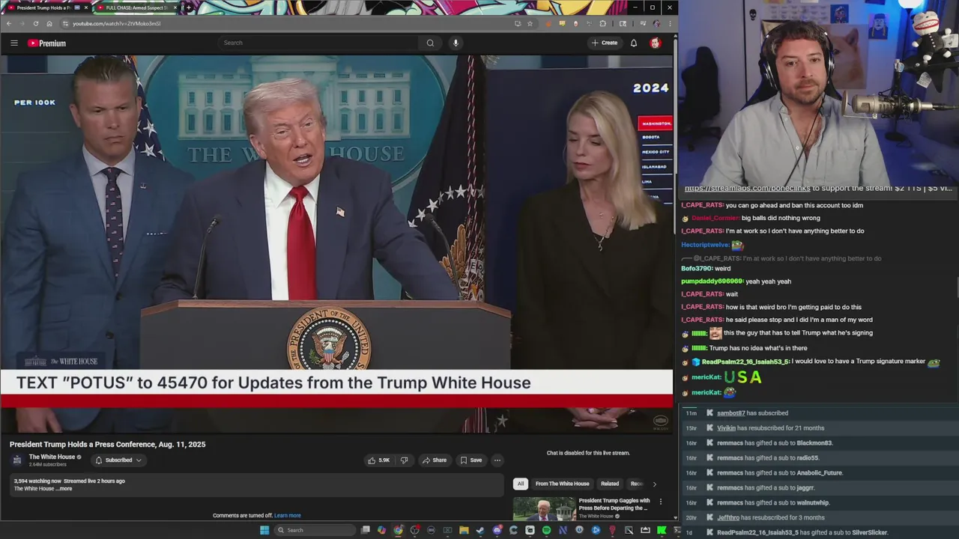Go to the browser home page

click(x=49, y=23)
